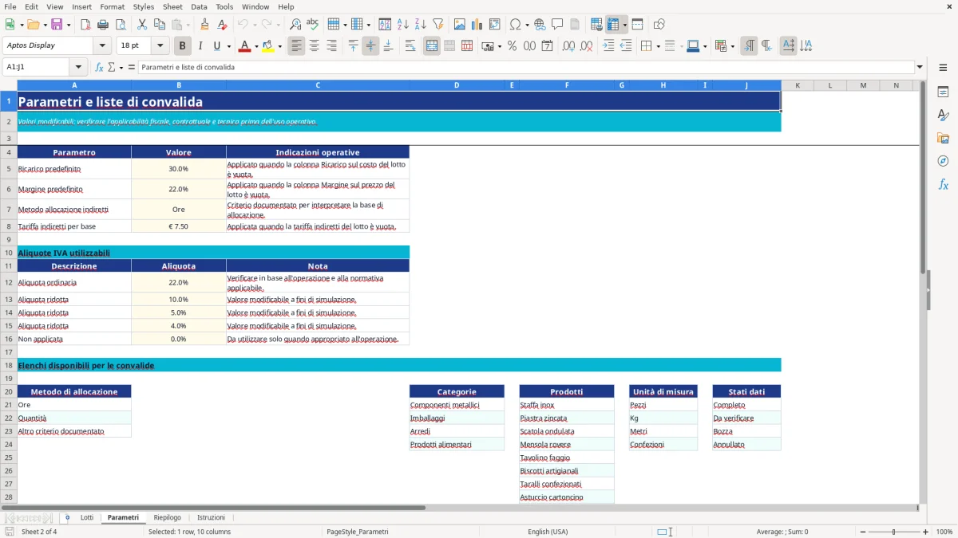Insert a comment
Viewport: 958px width, 538px height.
(x=557, y=25)
